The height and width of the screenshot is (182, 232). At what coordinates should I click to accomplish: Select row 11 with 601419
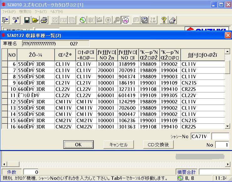[113, 95]
